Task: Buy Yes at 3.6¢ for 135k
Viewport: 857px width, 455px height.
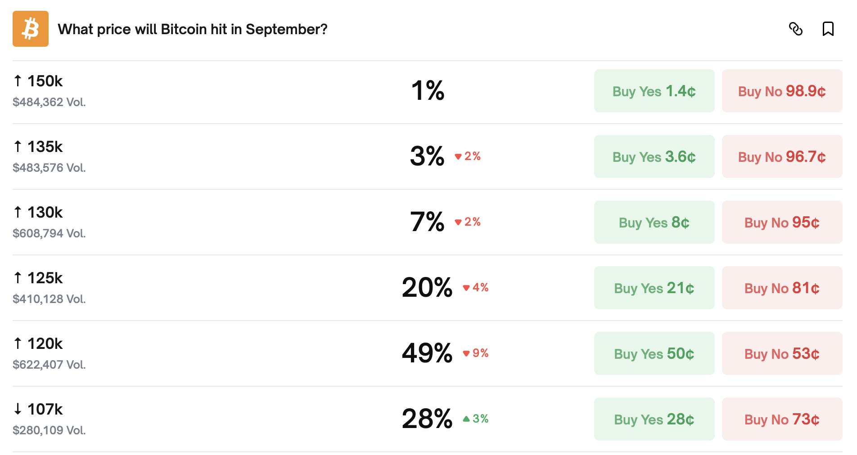Action: coord(654,157)
